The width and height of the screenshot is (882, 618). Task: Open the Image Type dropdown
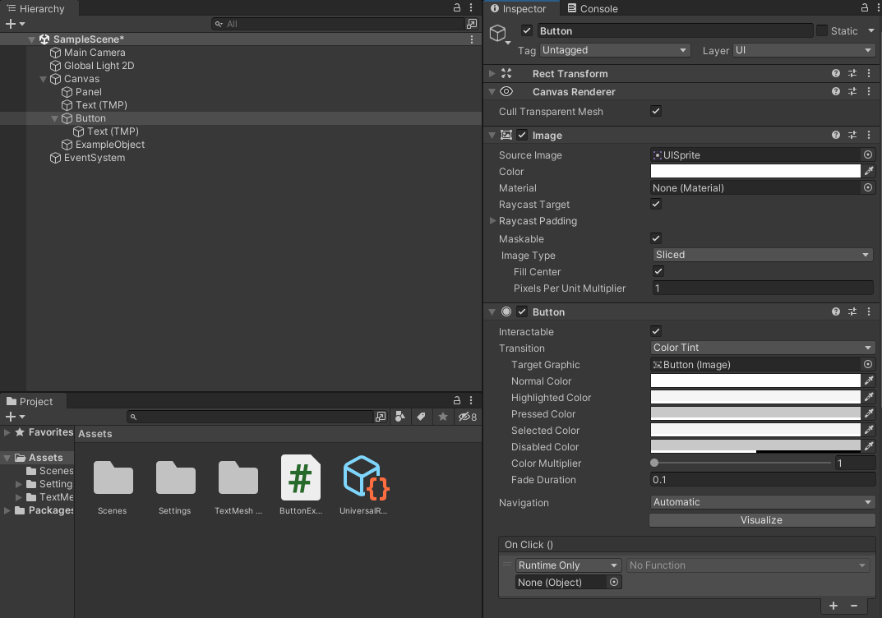click(762, 255)
